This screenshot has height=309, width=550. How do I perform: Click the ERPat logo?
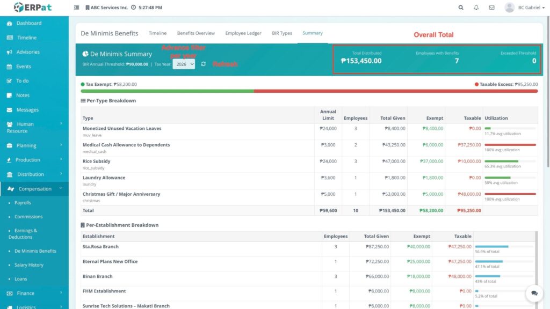(33, 8)
